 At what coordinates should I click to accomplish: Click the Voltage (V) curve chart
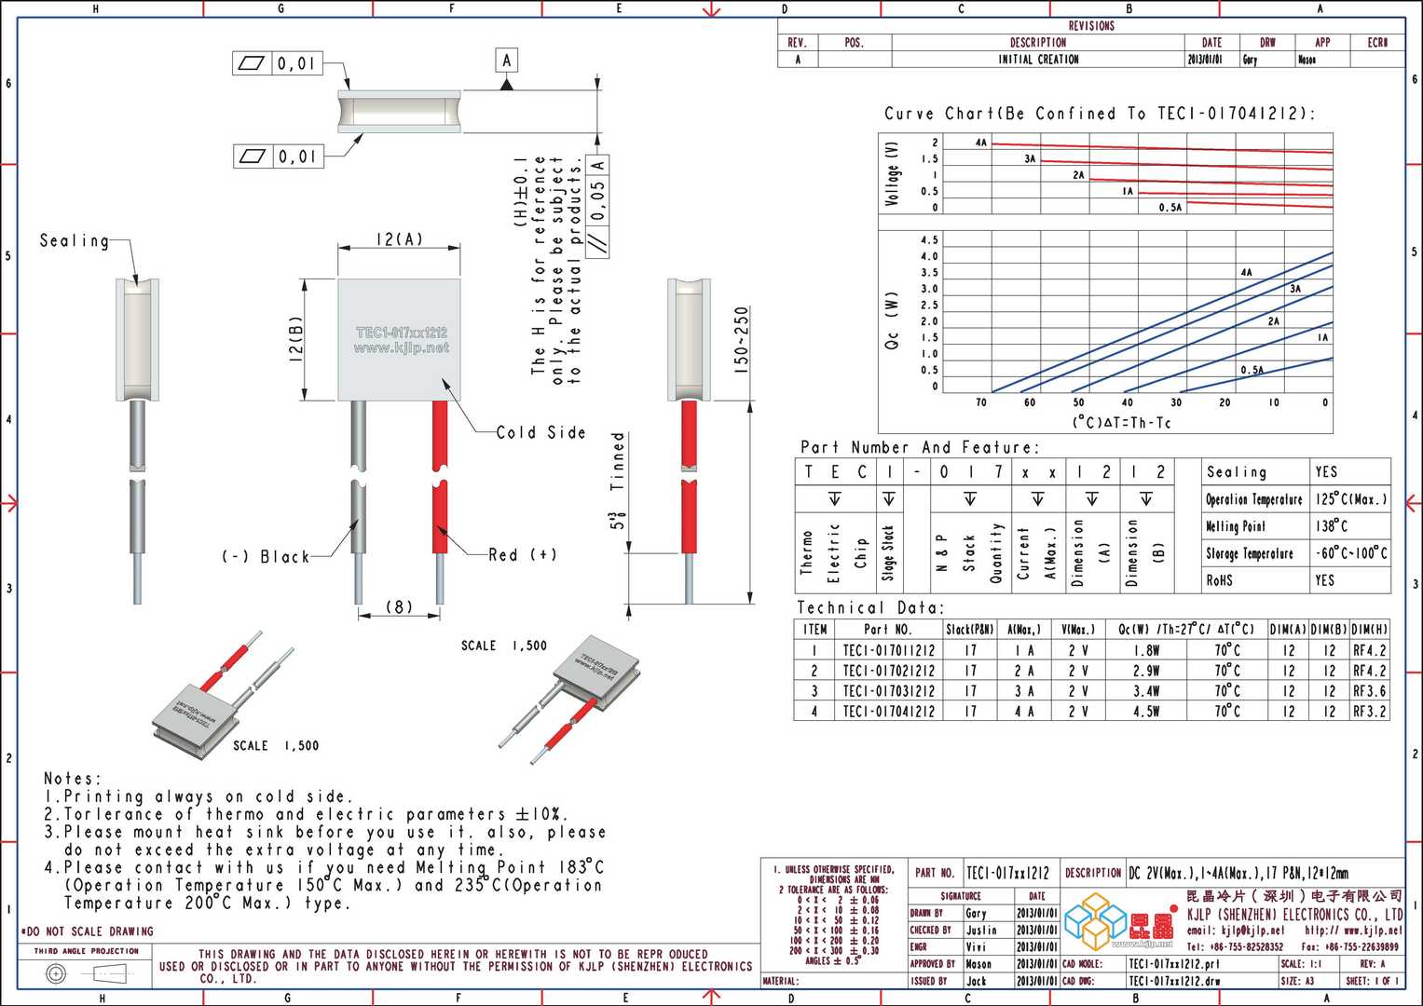tap(1105, 173)
